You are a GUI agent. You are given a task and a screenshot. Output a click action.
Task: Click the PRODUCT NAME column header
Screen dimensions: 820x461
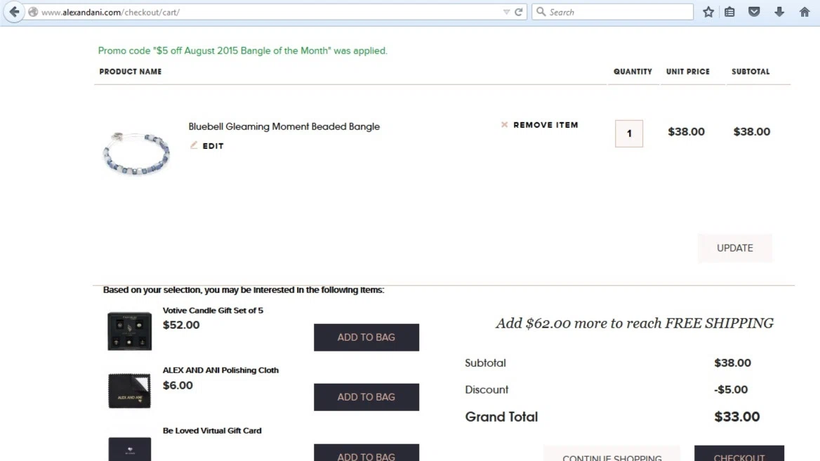point(130,72)
